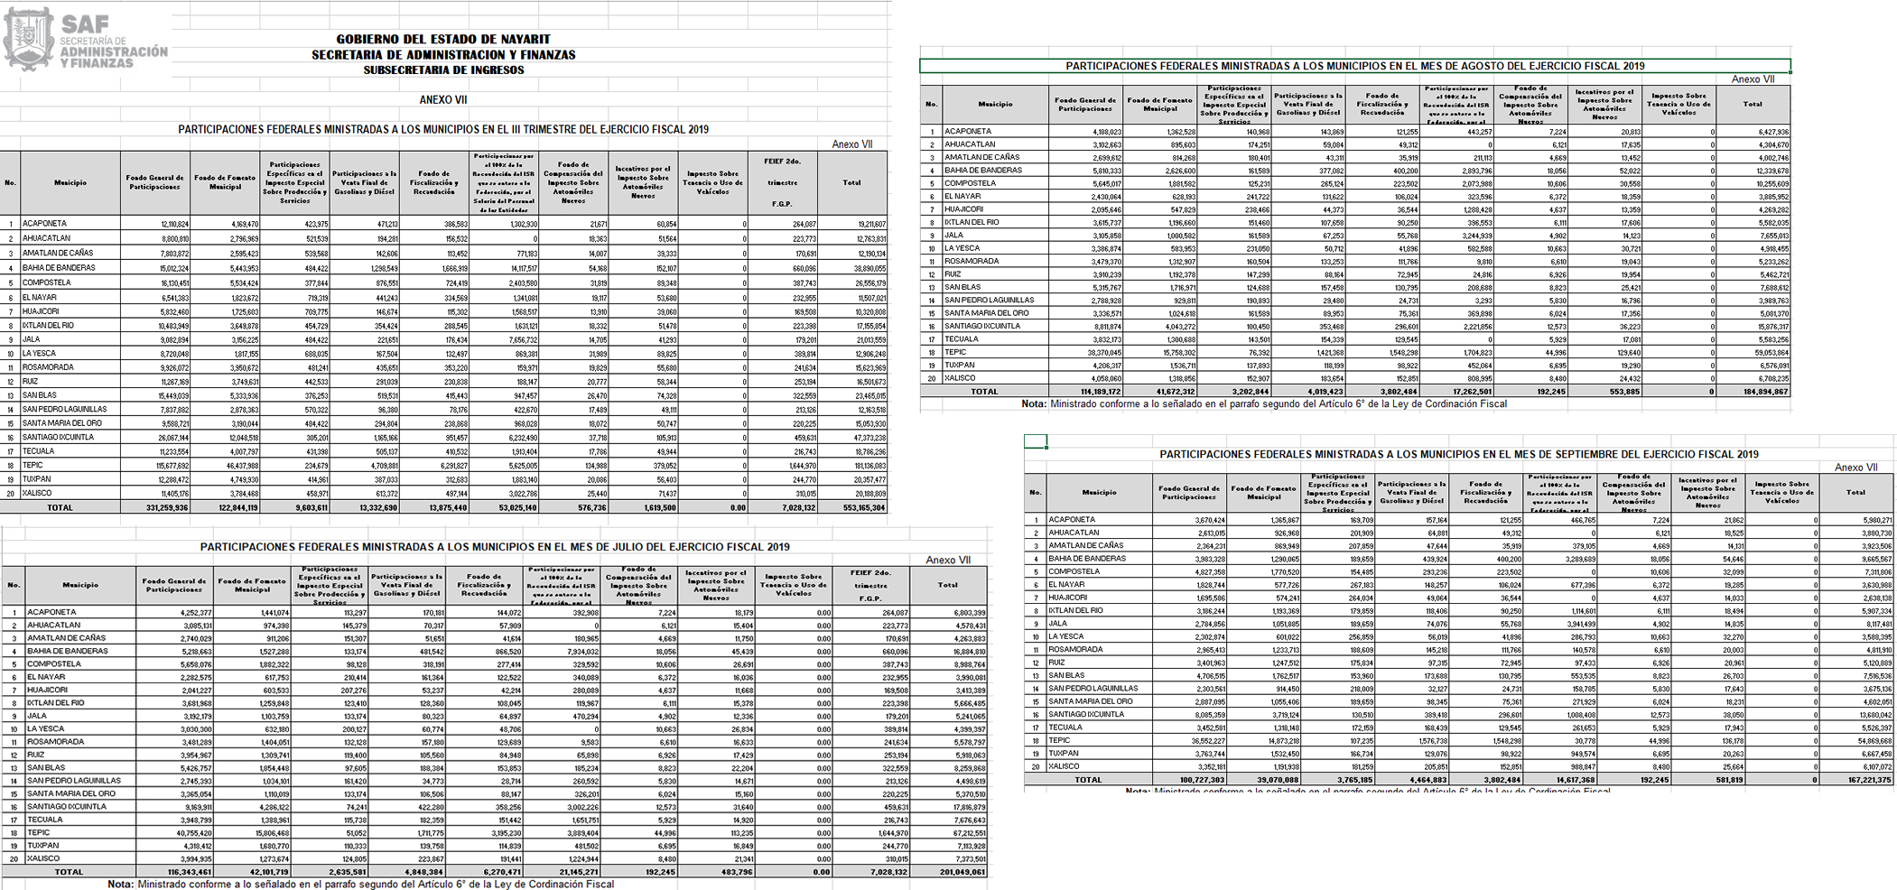This screenshot has height=890, width=1897.
Task: Click the August total 3,202,844
Action: pos(1234,392)
